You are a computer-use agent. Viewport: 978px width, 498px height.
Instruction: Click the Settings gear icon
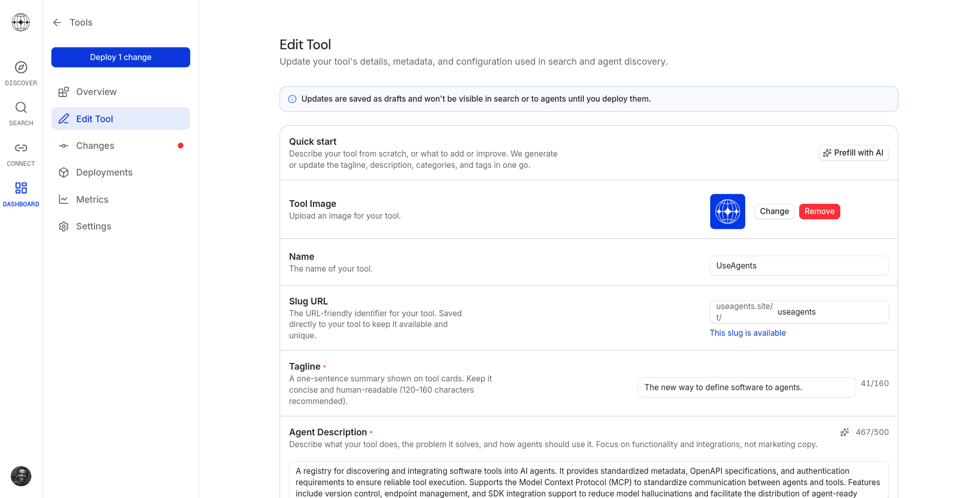(63, 226)
